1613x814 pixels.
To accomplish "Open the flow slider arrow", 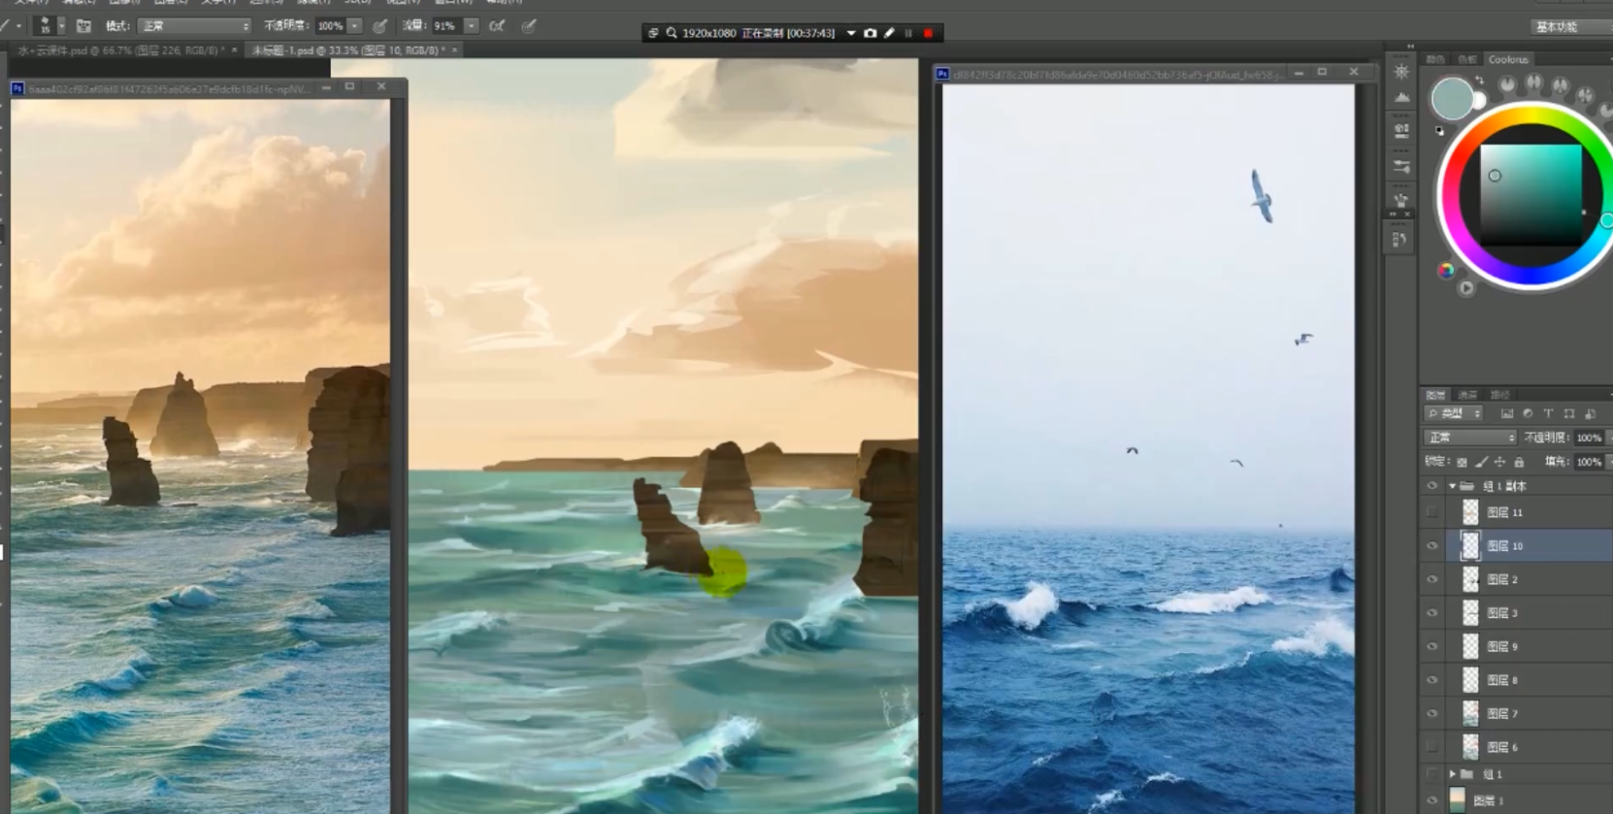I will click(471, 26).
